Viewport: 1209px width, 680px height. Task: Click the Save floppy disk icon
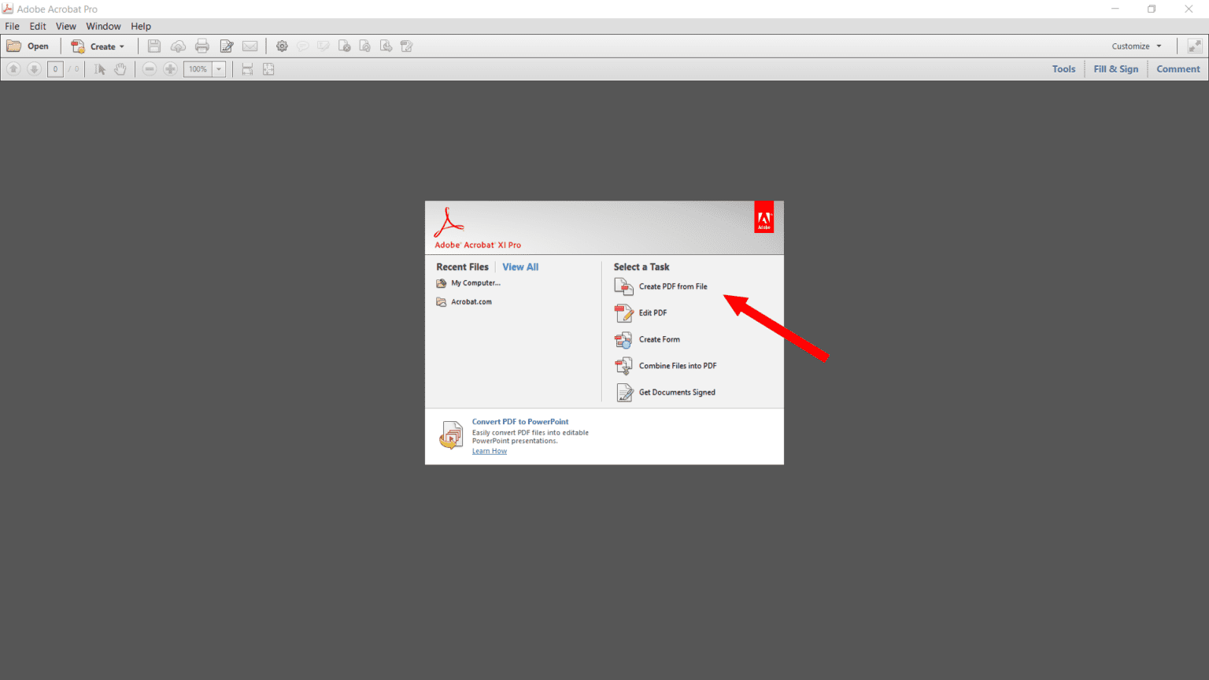tap(154, 46)
